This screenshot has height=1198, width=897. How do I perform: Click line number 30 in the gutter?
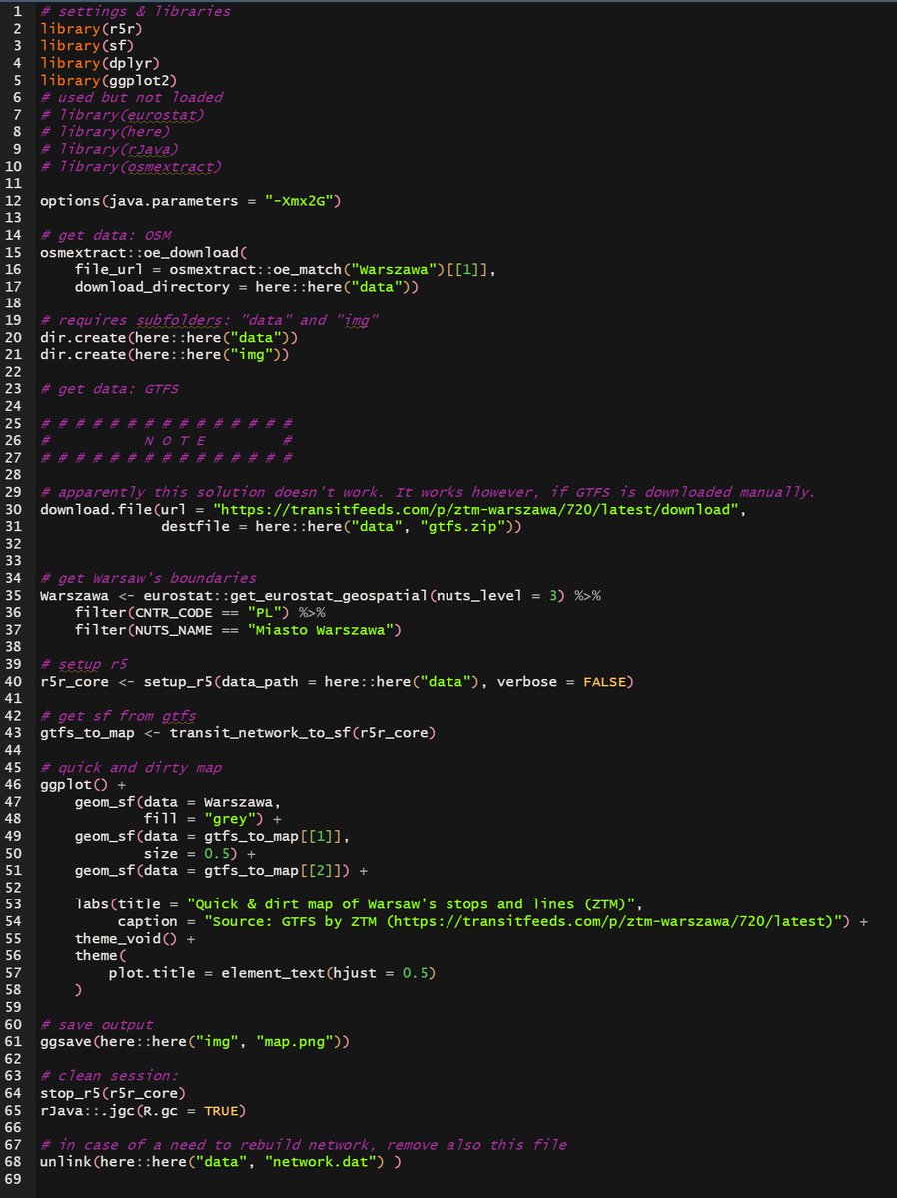click(12, 509)
